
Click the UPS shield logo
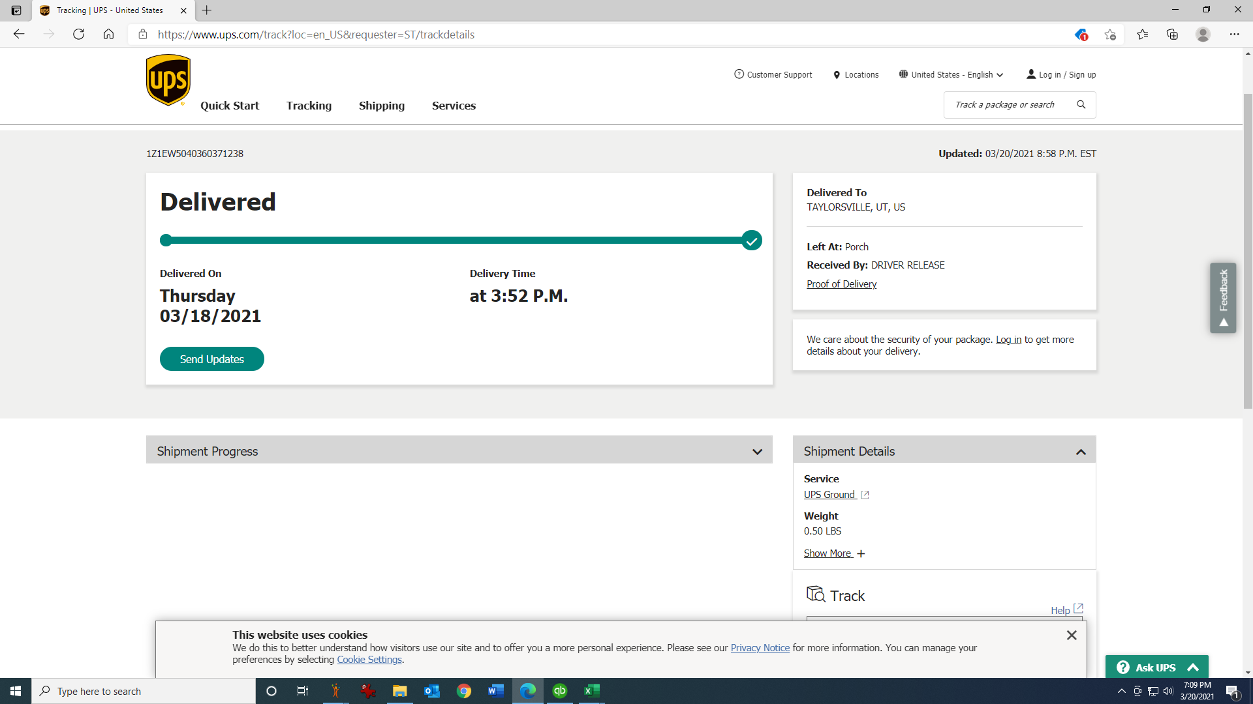coord(168,80)
